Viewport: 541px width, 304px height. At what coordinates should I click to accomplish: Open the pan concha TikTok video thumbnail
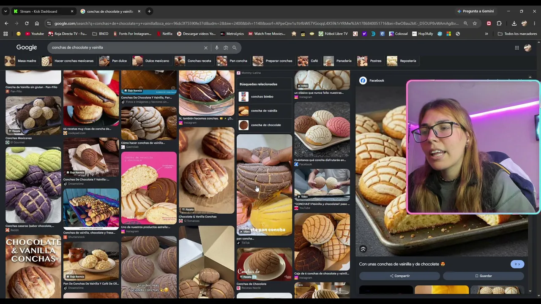[264, 185]
